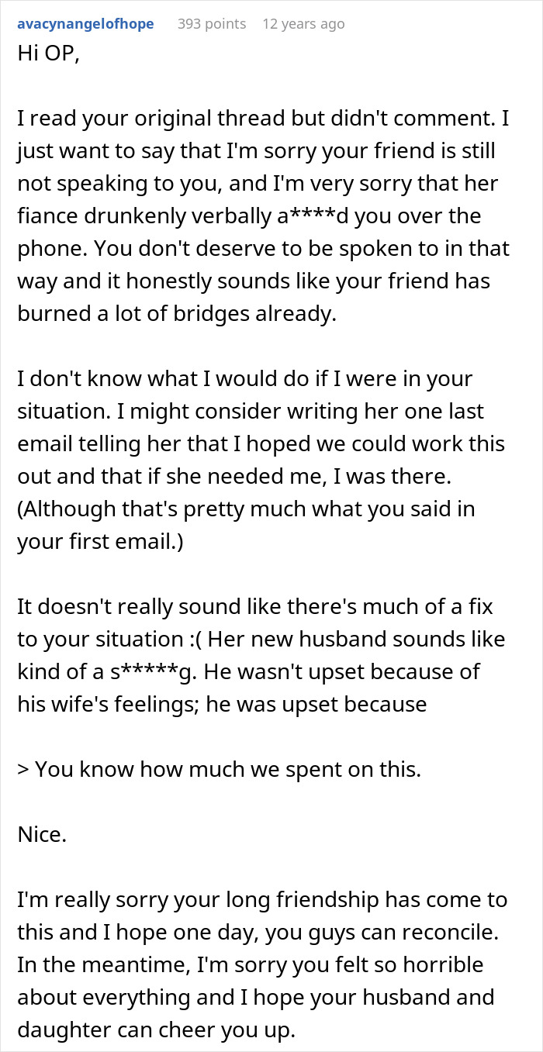Click the line "his wife's feelings; he was upset because"
Viewport: 543px width, 1052px height.
(x=222, y=704)
